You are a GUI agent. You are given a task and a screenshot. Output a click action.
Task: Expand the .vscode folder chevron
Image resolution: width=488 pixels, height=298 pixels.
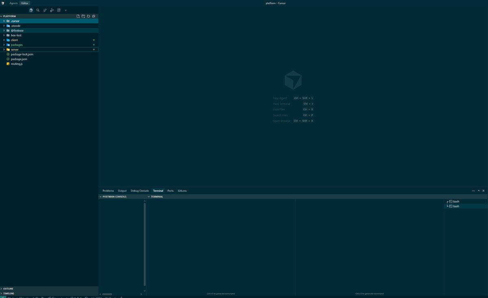pos(4,26)
